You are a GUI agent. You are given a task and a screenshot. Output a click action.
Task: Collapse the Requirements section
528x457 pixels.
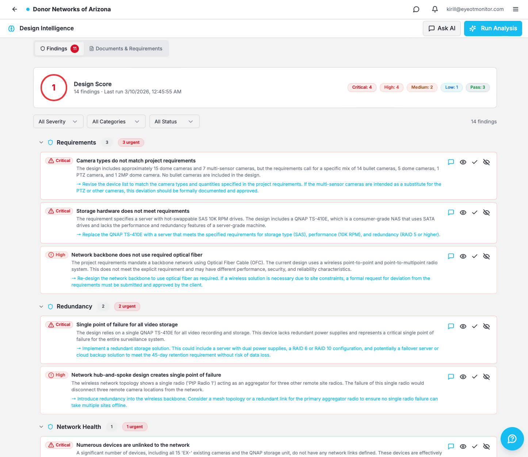pyautogui.click(x=41, y=142)
